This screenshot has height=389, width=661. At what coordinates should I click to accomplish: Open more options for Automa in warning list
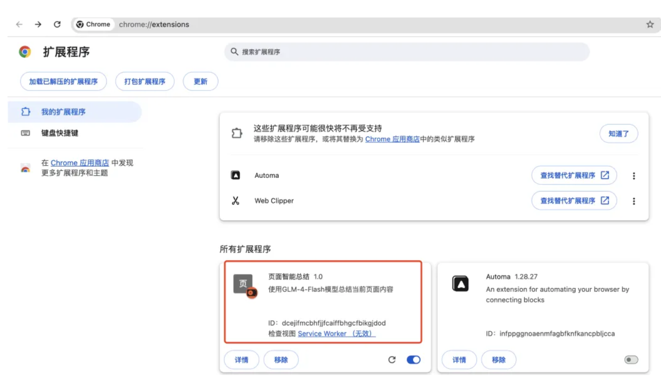pos(634,175)
